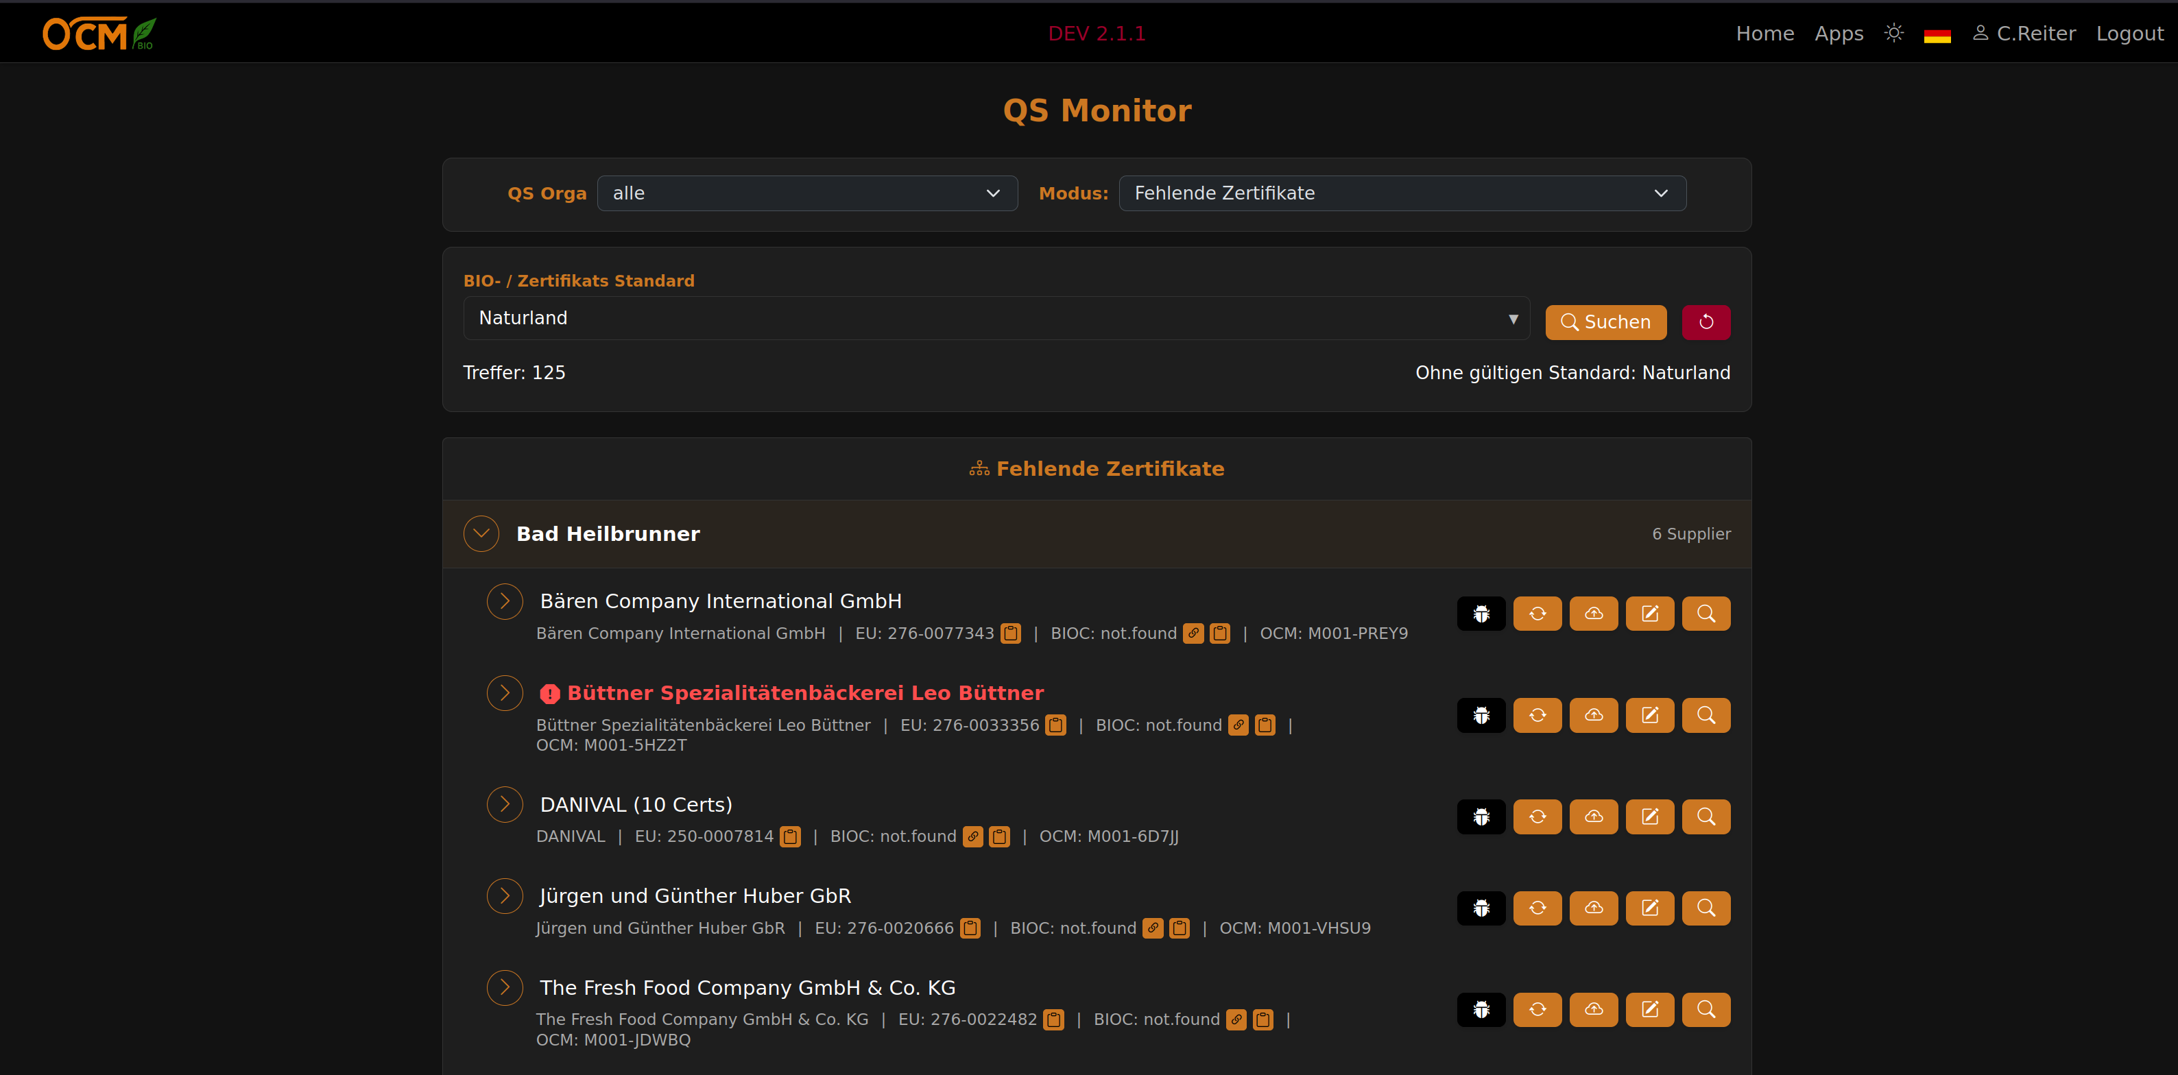Screen dimensions: 2178x1075
Task: Click OCM: M001-PREY9 text
Action: pos(1333,633)
